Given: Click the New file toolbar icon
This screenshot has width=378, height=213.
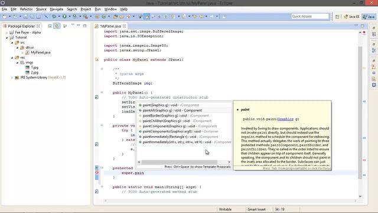Looking at the screenshot, I should coord(5,17).
